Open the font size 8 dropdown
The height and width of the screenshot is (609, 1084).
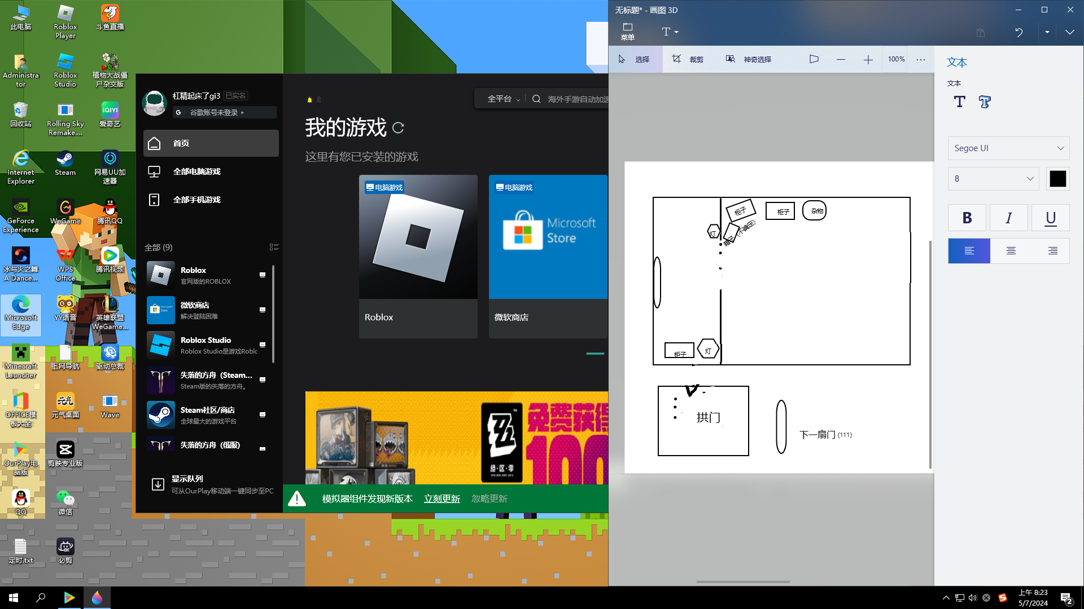pyautogui.click(x=993, y=179)
